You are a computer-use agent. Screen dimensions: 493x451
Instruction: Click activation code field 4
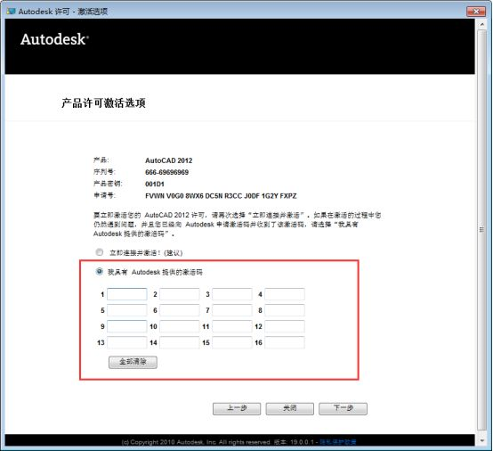pyautogui.click(x=285, y=294)
